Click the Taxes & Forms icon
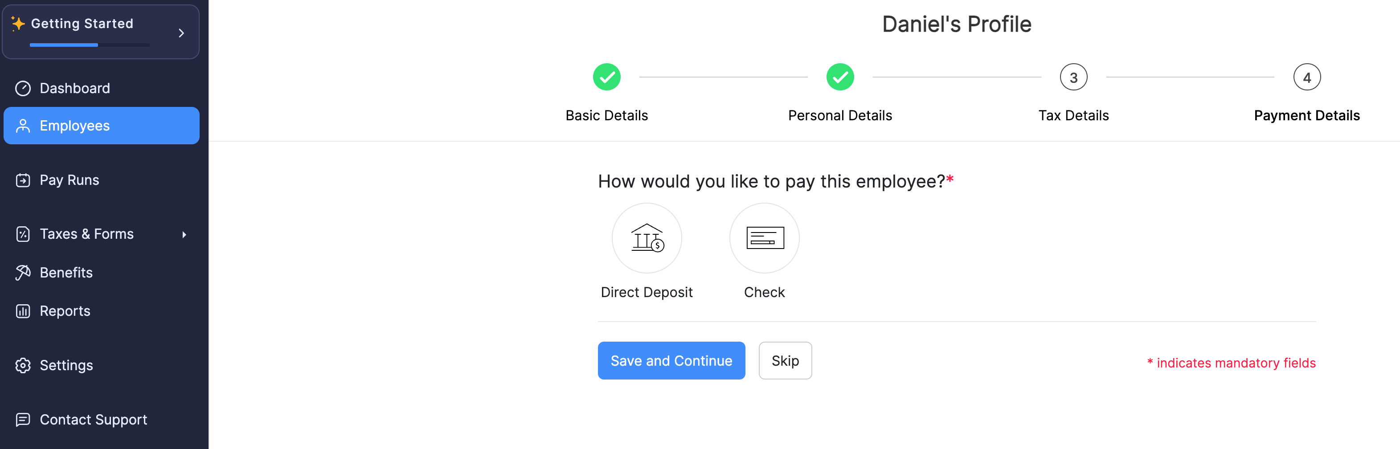The height and width of the screenshot is (449, 1400). [x=23, y=233]
